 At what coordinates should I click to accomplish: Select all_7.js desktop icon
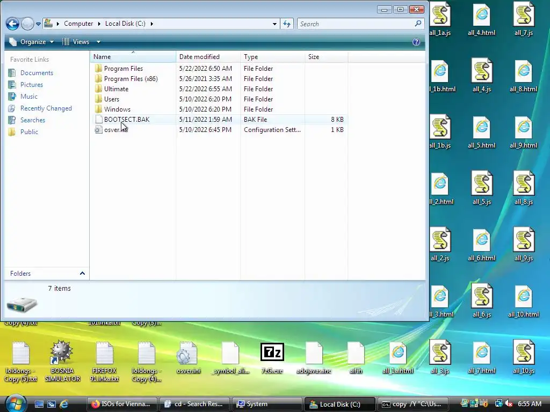click(x=524, y=20)
